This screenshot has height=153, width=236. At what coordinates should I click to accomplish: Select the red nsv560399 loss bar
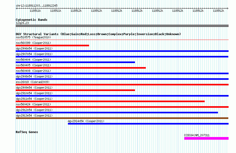point(53,46)
